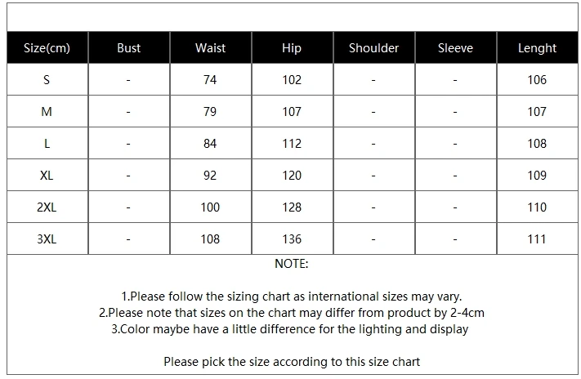Click the 3XL size row label

coord(47,239)
